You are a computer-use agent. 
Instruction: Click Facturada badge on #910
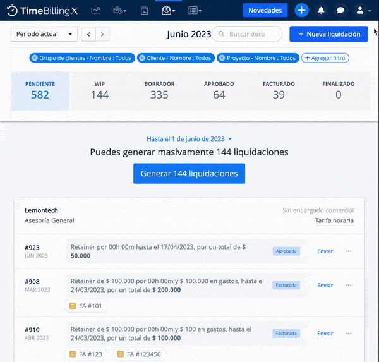click(286, 333)
